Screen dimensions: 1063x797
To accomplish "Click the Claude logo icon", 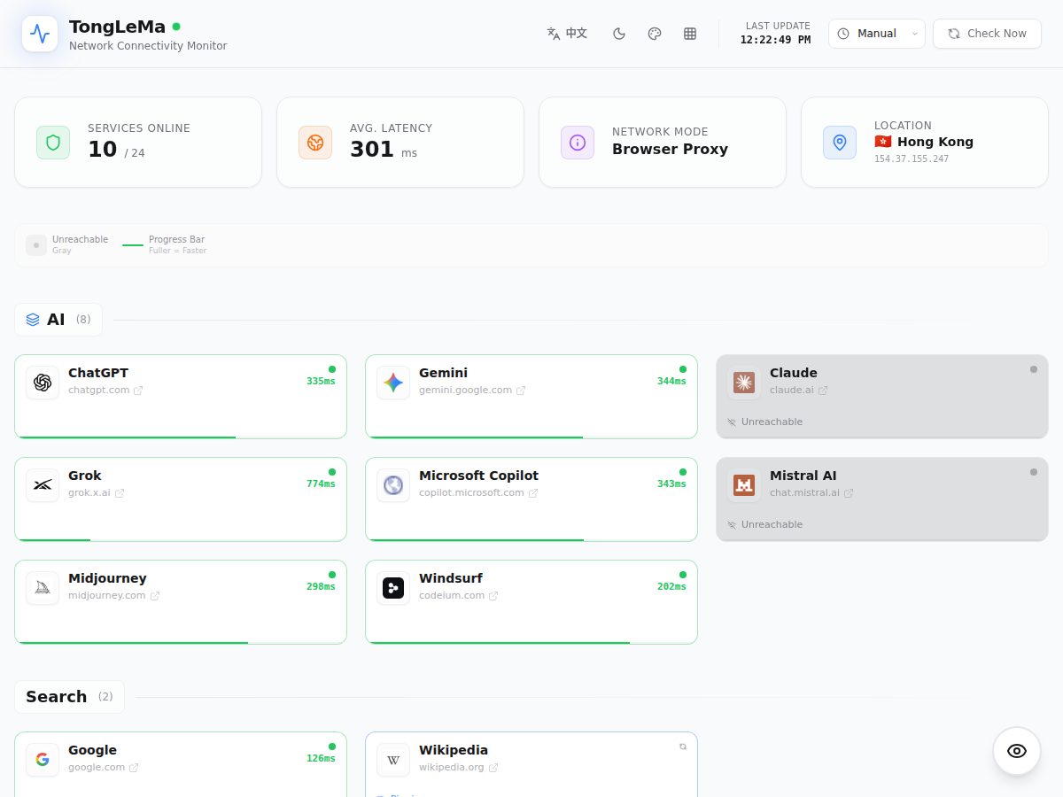I will coord(744,383).
